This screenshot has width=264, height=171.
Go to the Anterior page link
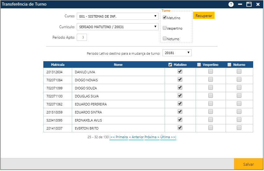click(x=136, y=137)
